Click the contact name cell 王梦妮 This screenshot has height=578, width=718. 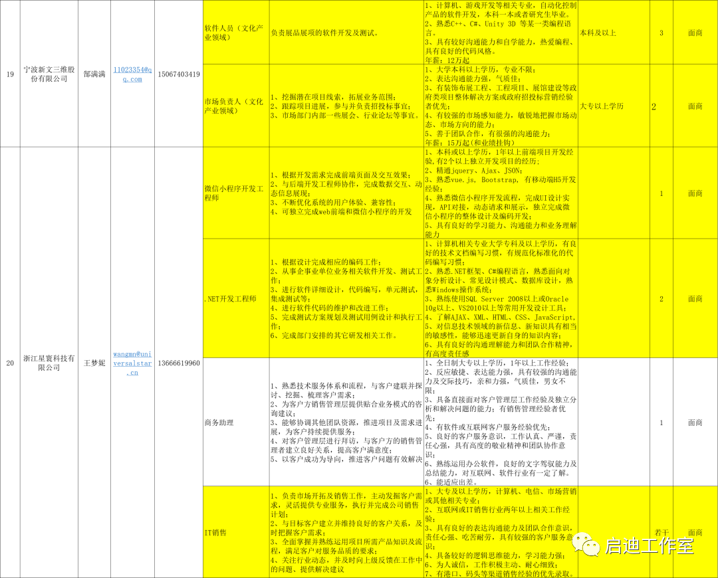tap(94, 363)
